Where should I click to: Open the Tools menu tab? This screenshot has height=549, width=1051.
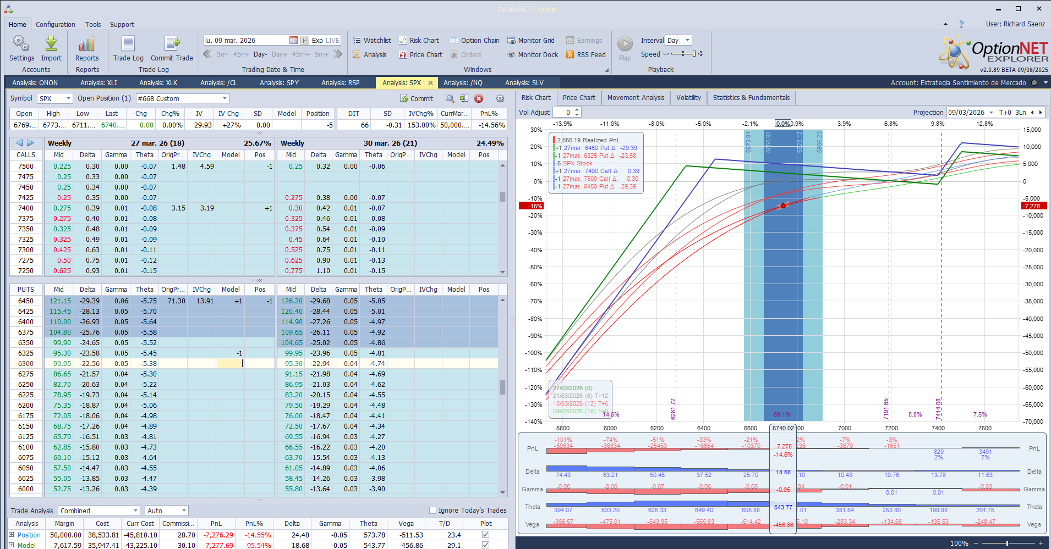[93, 24]
